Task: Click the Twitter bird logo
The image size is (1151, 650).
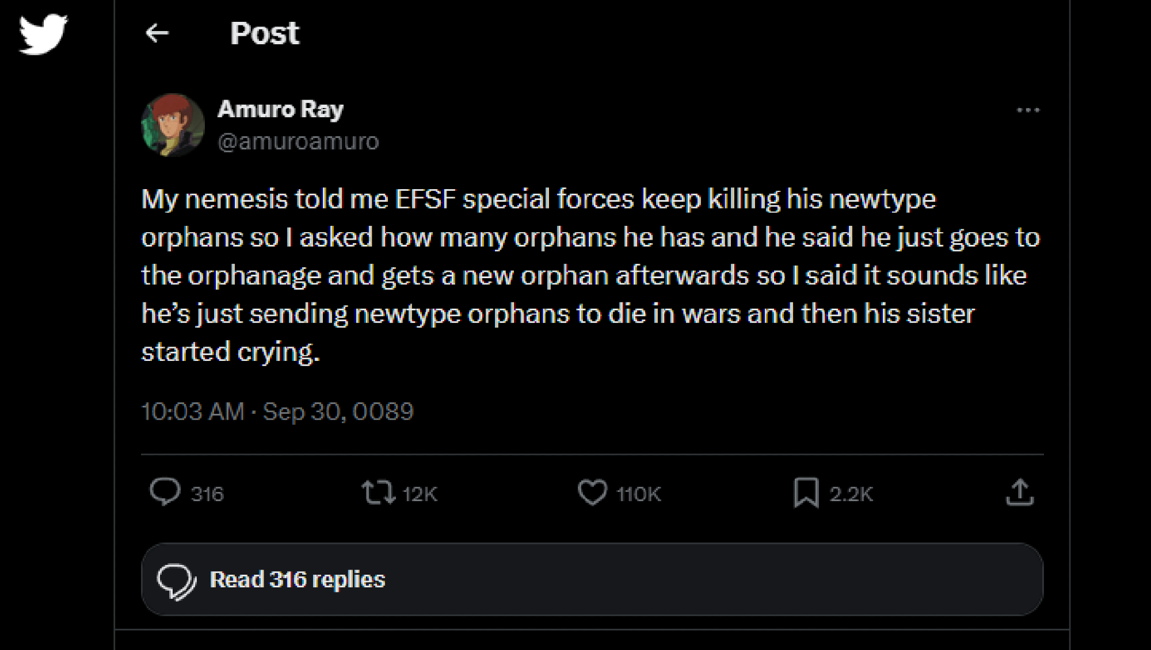Action: 43,34
